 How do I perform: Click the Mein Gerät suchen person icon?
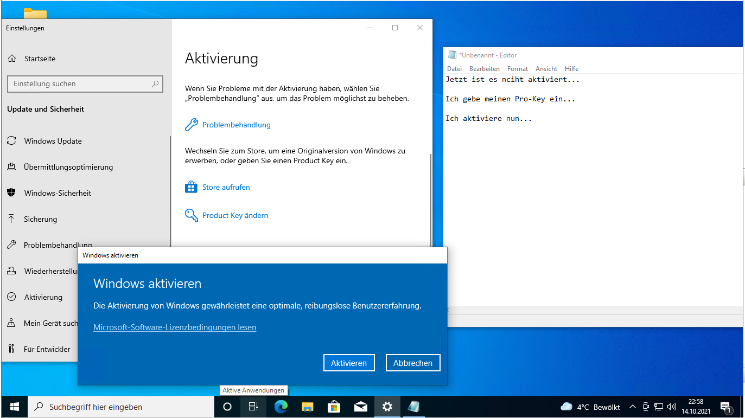point(11,323)
